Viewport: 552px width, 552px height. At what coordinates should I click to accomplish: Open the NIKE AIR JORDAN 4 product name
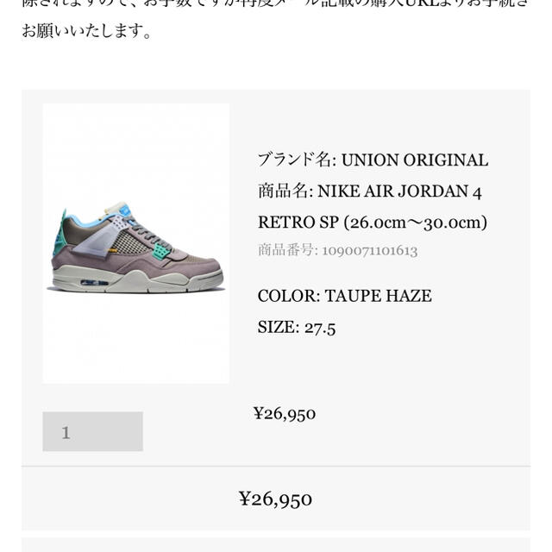399,191
